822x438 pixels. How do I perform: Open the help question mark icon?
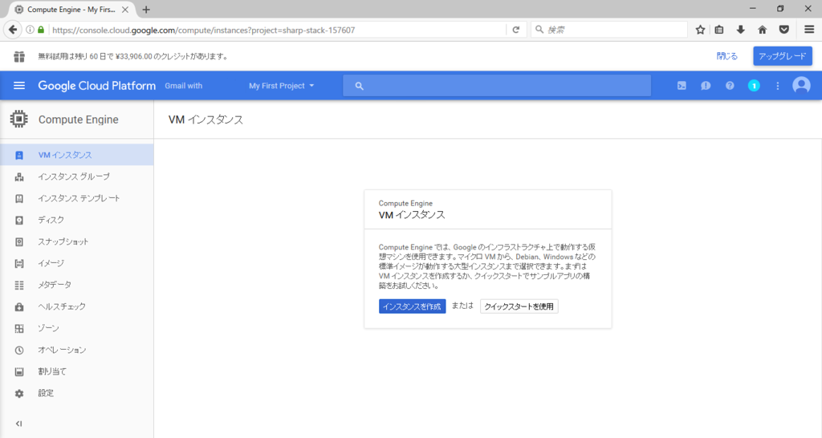point(730,85)
